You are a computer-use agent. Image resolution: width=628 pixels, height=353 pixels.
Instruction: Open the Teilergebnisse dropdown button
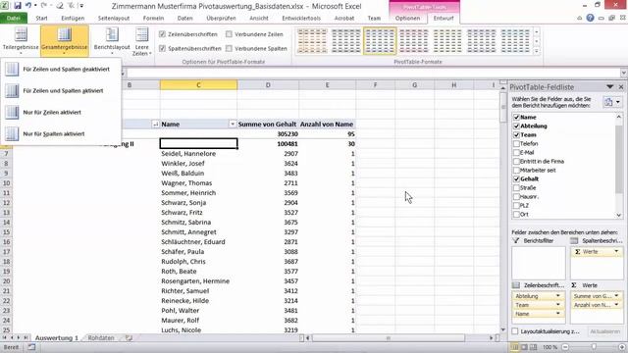point(21,40)
